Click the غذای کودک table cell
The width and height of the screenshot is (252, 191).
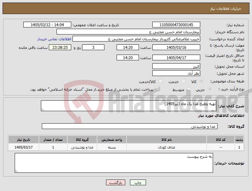click(x=166, y=147)
